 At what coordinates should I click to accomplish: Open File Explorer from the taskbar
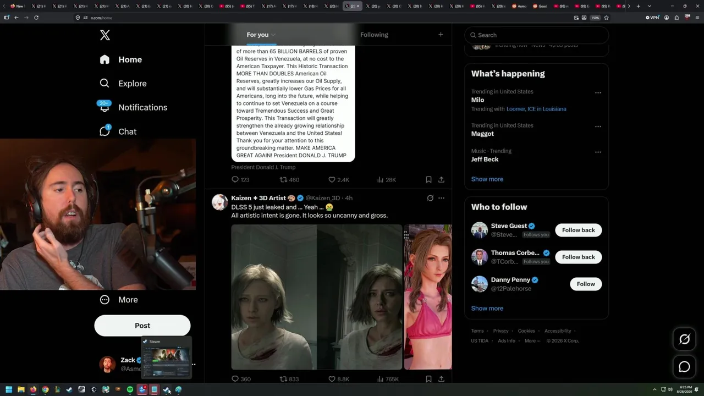[x=21, y=390]
